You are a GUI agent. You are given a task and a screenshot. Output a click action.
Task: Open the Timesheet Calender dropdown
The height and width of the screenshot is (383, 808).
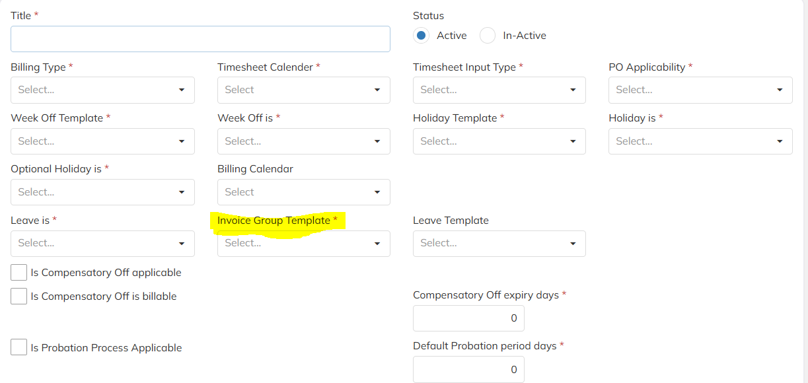[303, 90]
